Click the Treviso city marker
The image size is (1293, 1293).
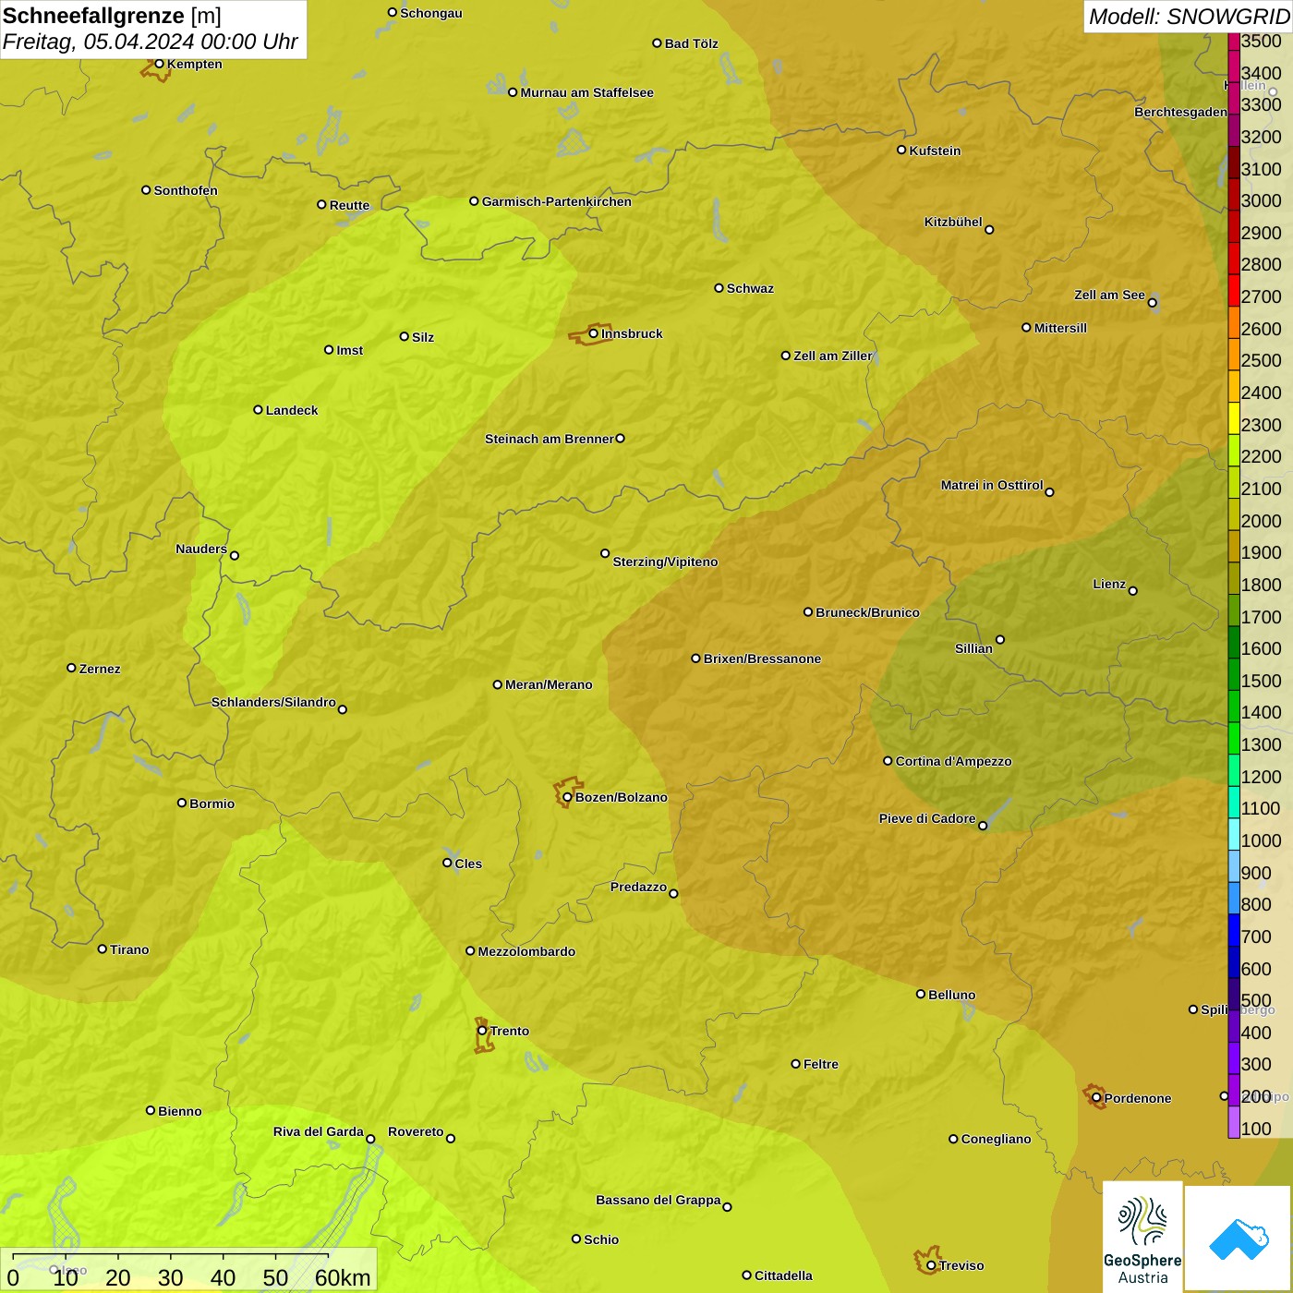tap(931, 1265)
